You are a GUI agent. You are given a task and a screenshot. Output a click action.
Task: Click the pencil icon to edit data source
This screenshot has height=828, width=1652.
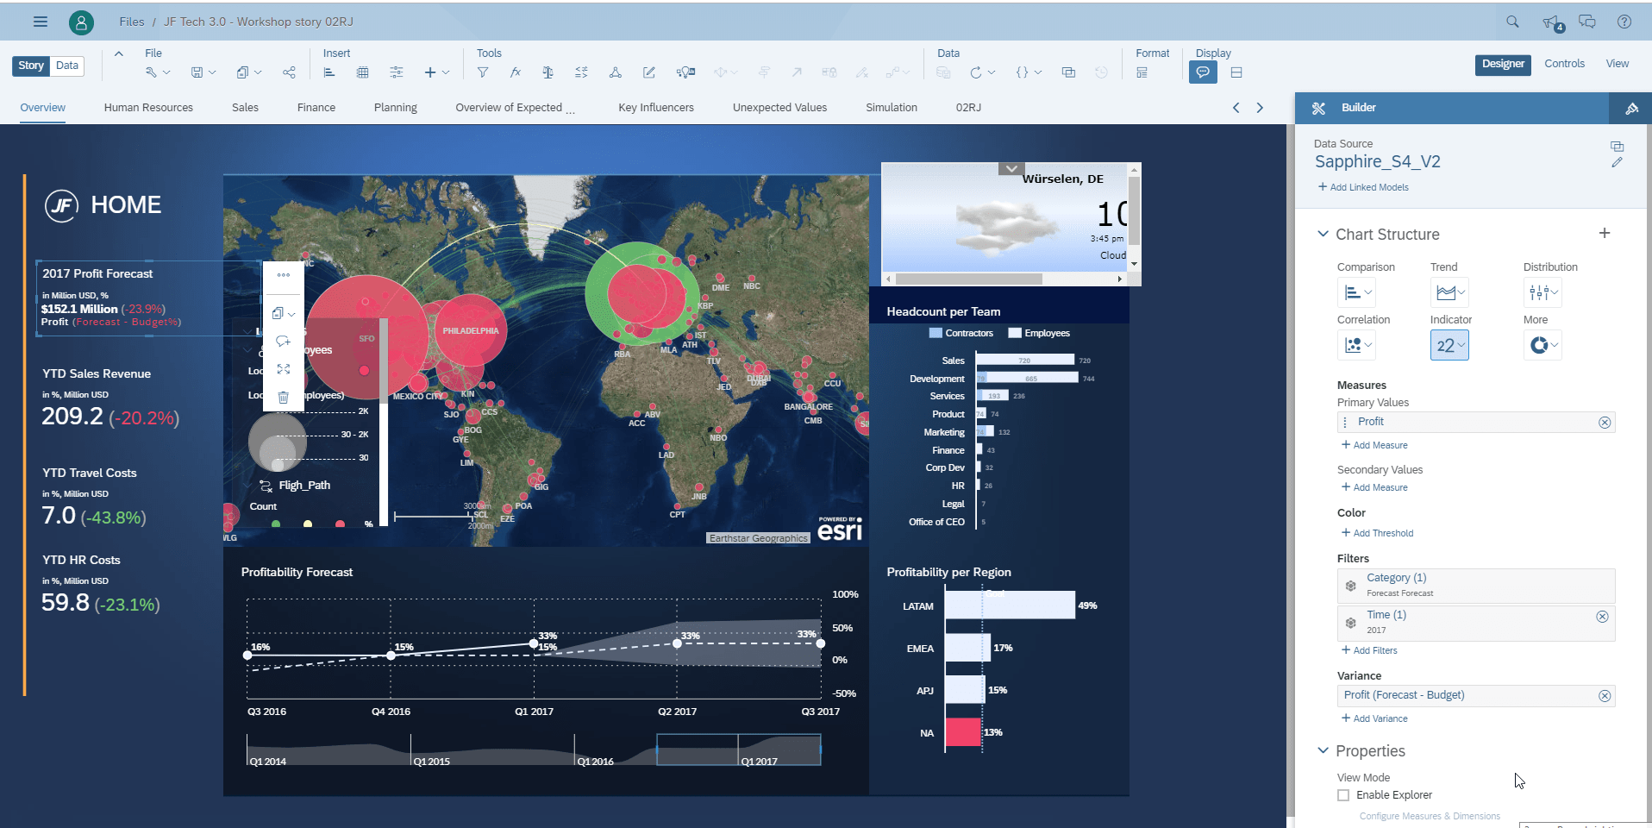[x=1617, y=162]
